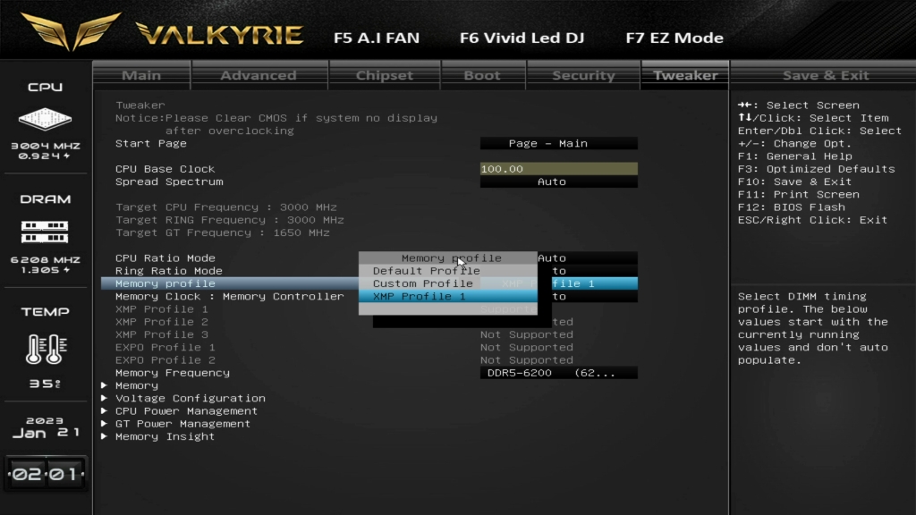
Task: Click the XMP Profile 2 row
Action: 161,322
